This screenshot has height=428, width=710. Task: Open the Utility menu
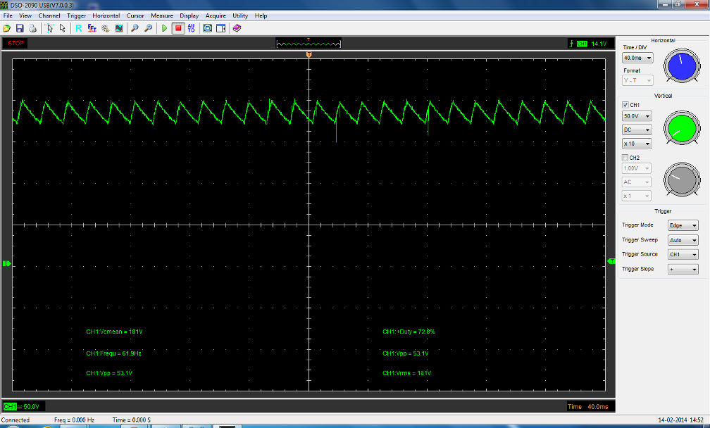click(240, 15)
